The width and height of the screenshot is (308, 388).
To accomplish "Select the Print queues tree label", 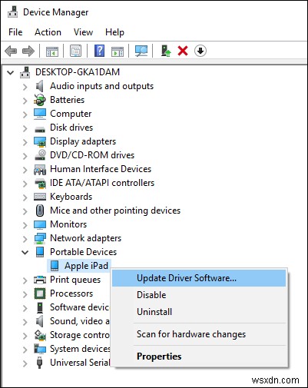I will click(x=75, y=280).
